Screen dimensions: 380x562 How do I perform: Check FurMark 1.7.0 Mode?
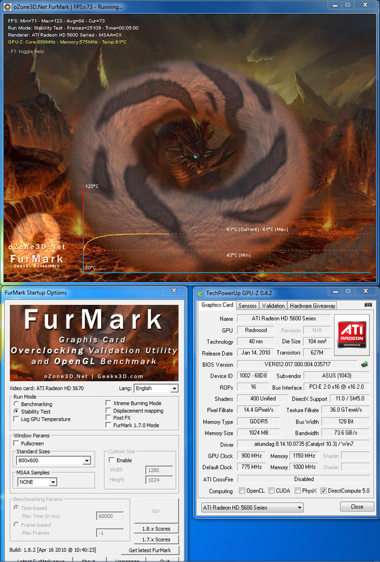coord(108,425)
